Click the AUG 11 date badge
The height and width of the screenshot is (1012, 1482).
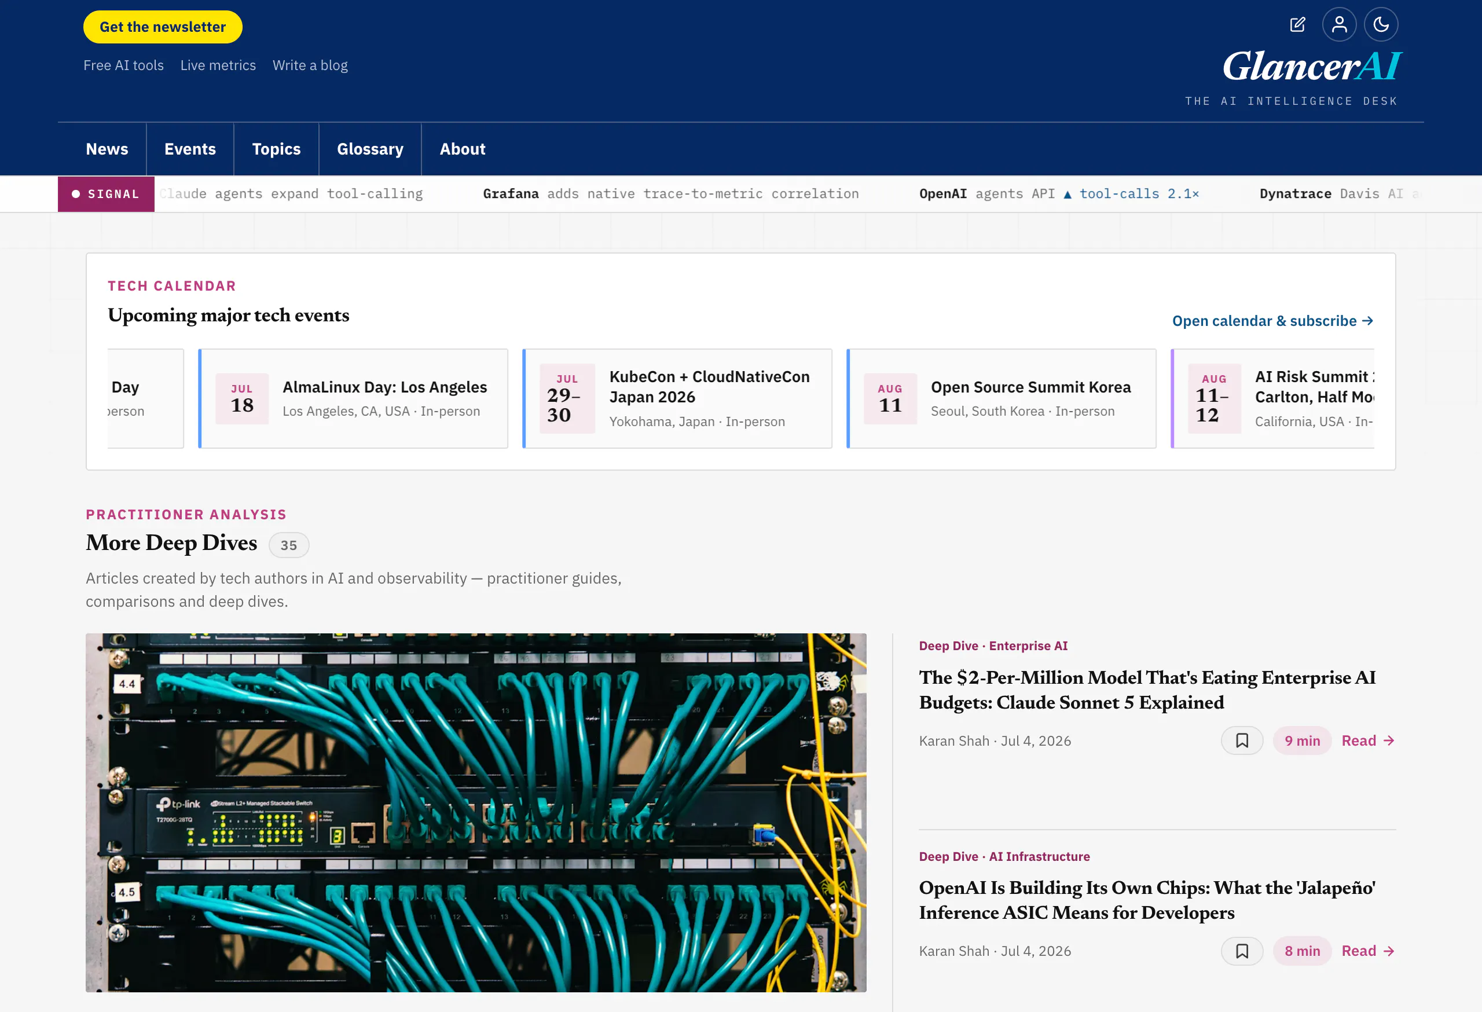point(890,398)
